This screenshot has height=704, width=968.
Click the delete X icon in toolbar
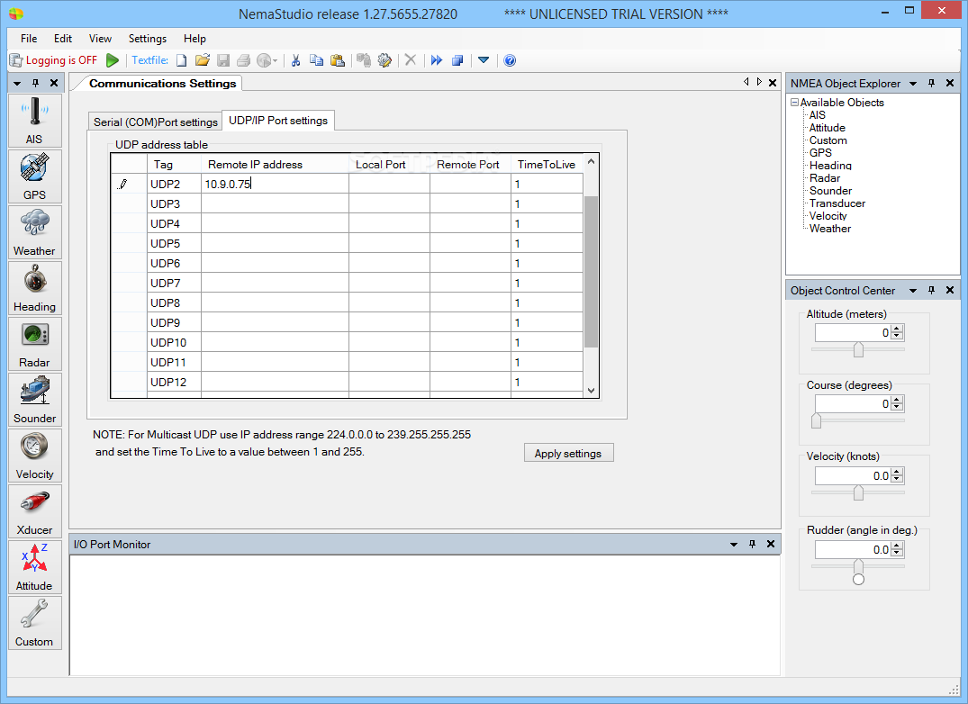pos(411,60)
